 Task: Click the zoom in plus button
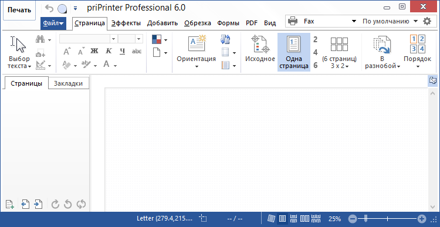coord(421,219)
